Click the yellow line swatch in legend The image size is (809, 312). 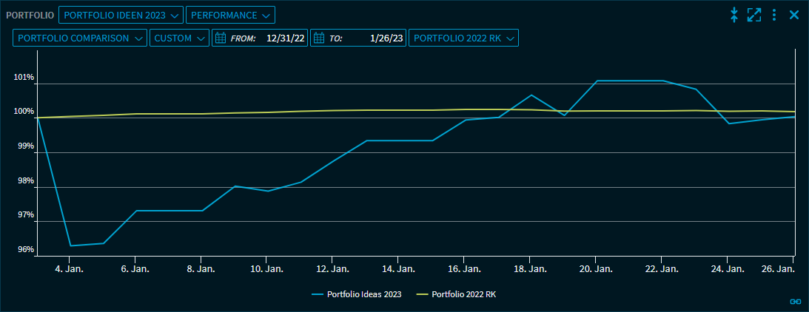422,294
